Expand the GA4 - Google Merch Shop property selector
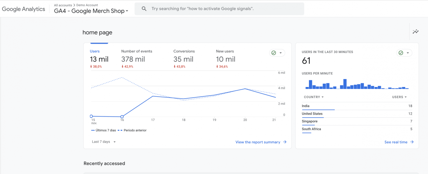The width and height of the screenshot is (428, 174). point(91,11)
